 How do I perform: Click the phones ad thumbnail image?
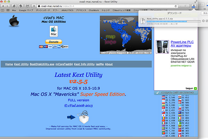tap(162, 47)
